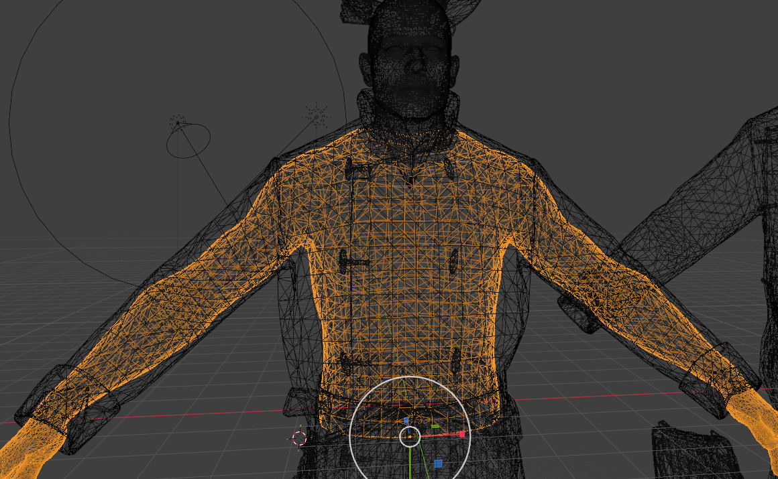Viewport: 778px width, 479px height.
Task: Select the sun light object
Action: click(316, 116)
